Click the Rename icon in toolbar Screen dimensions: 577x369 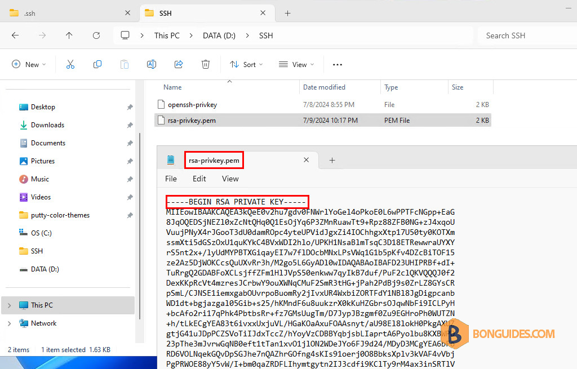152,64
